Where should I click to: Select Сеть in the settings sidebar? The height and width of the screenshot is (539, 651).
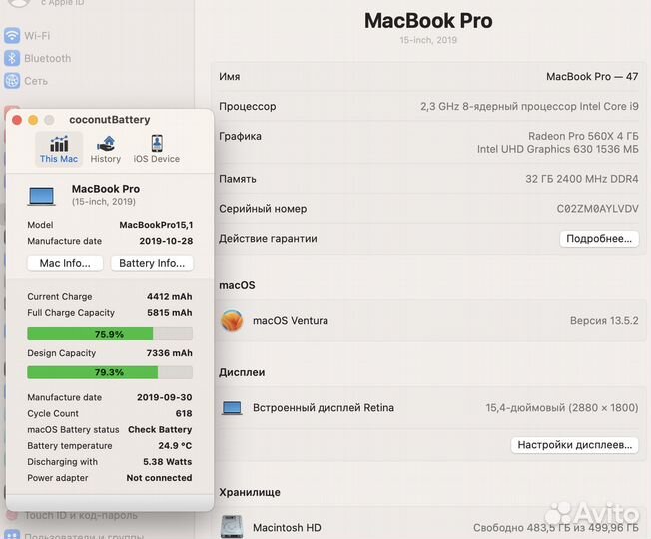pyautogui.click(x=26, y=81)
